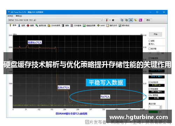Open the options icon next to the camera
Image resolution: width=175 pixels, height=126 pixels.
(x=135, y=20)
